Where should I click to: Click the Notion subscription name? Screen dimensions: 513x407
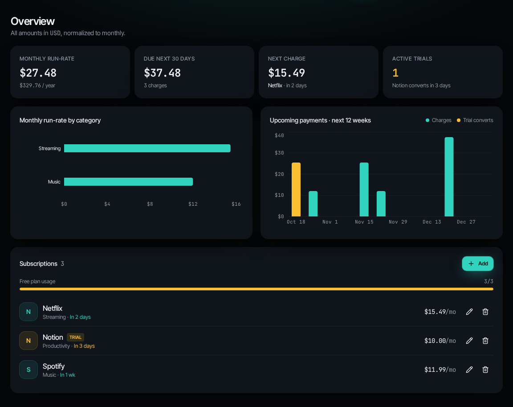[53, 338]
